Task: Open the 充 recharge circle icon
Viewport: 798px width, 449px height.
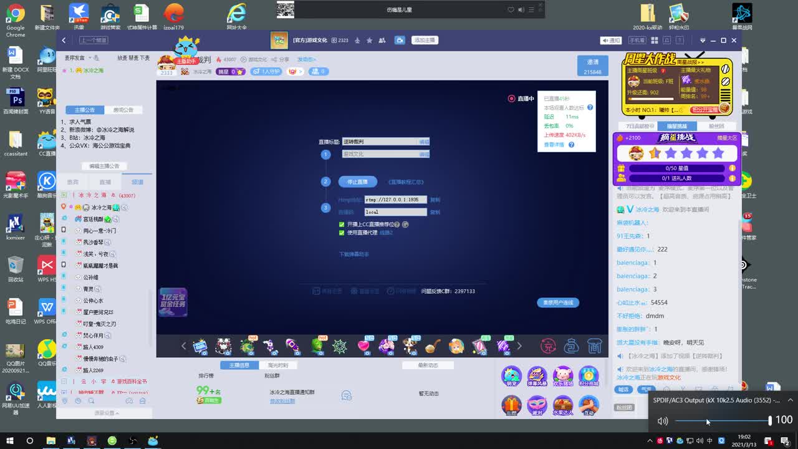Action: (548, 346)
